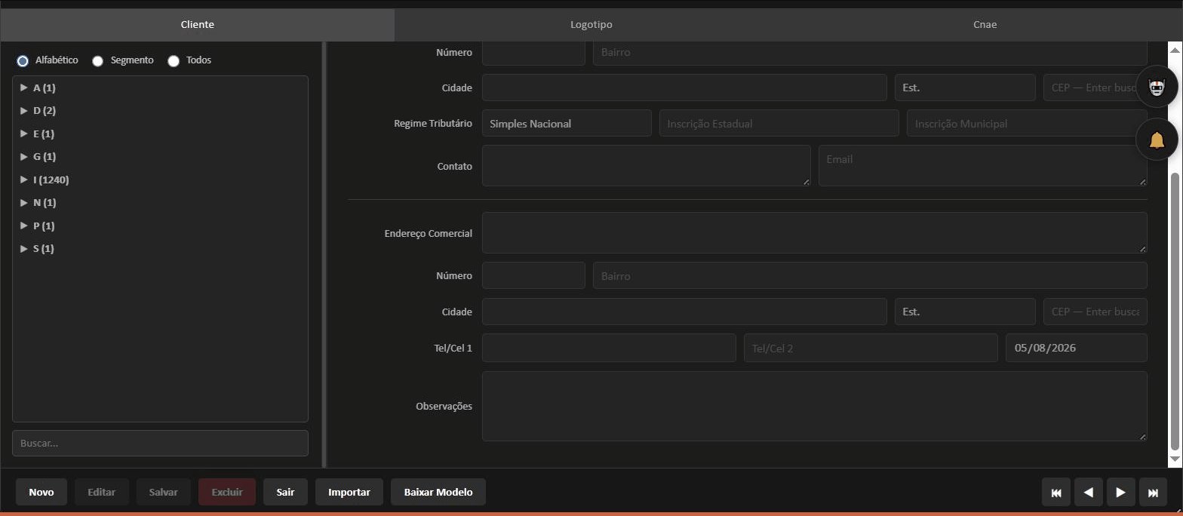
Task: Click the Tel/Cel 2 field
Action: tap(871, 348)
